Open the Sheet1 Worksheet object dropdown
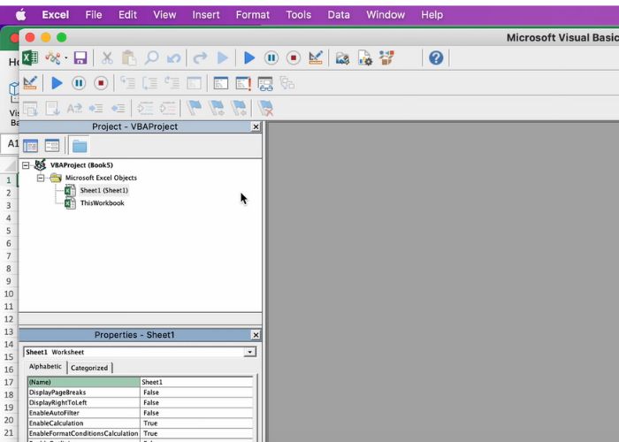The width and height of the screenshot is (619, 442). click(249, 352)
